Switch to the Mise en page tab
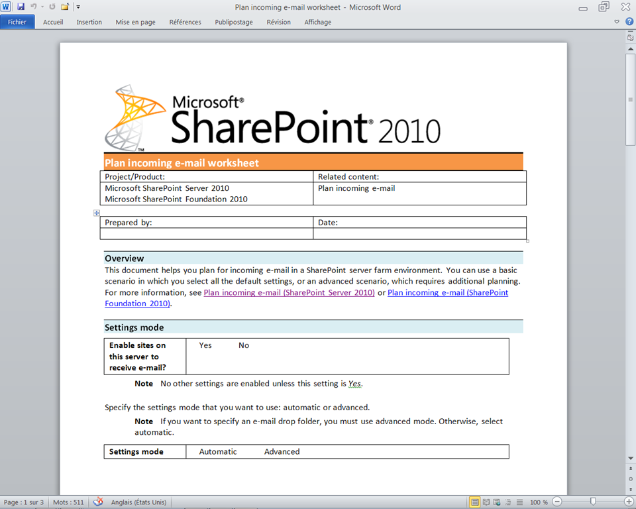Screen dimensions: 636x509 pyautogui.click(x=135, y=22)
